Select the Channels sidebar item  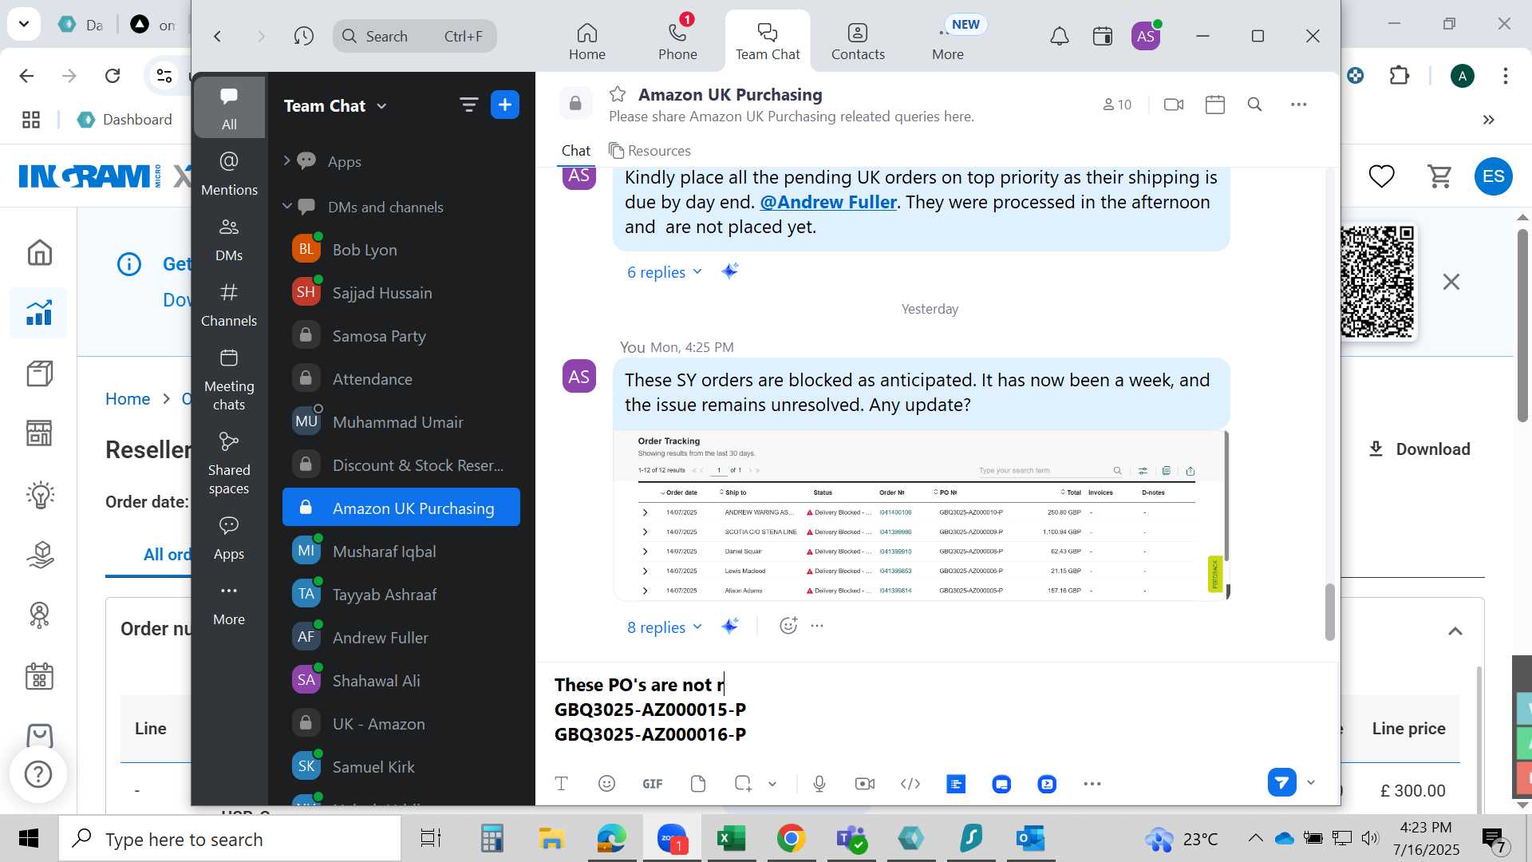pyautogui.click(x=229, y=305)
